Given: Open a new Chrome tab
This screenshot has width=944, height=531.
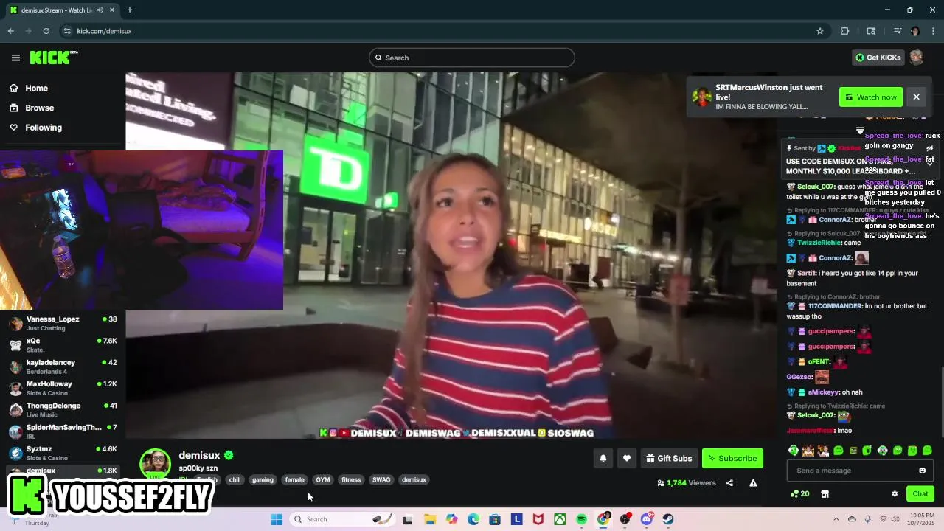Looking at the screenshot, I should click(129, 10).
